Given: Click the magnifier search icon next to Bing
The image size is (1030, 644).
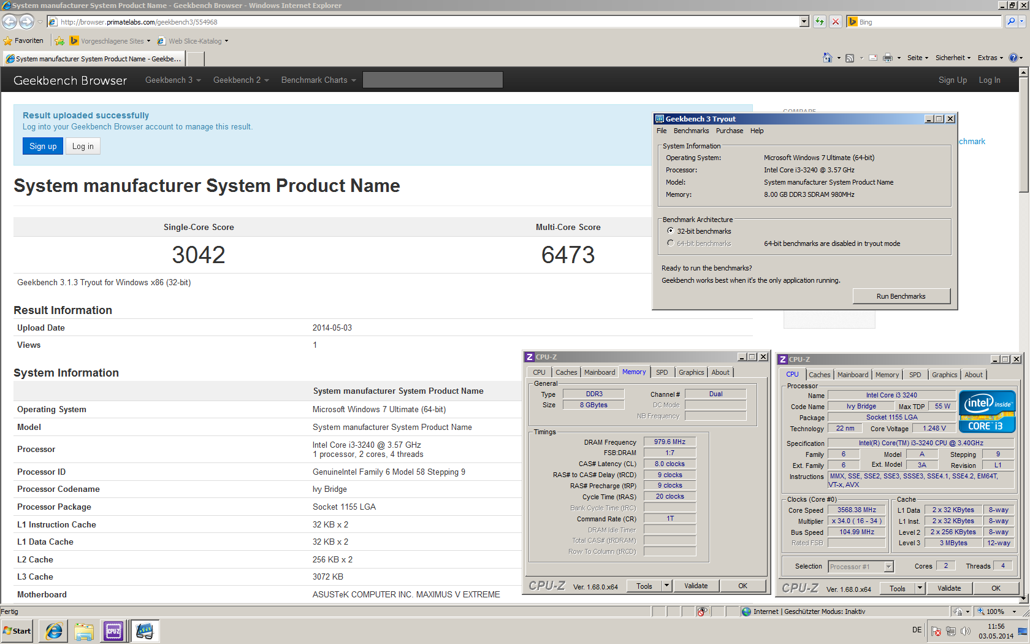Looking at the screenshot, I should click(1011, 21).
